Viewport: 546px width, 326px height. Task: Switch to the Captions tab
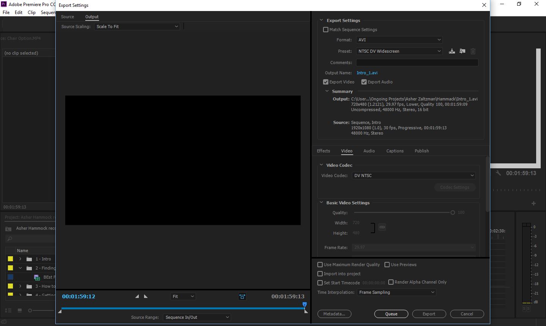(x=395, y=151)
